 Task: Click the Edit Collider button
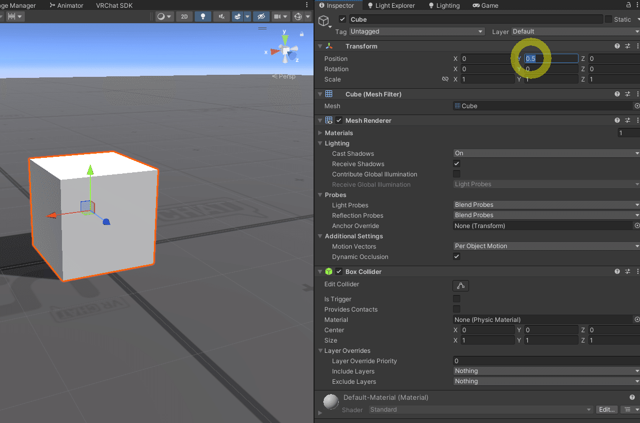pyautogui.click(x=461, y=285)
